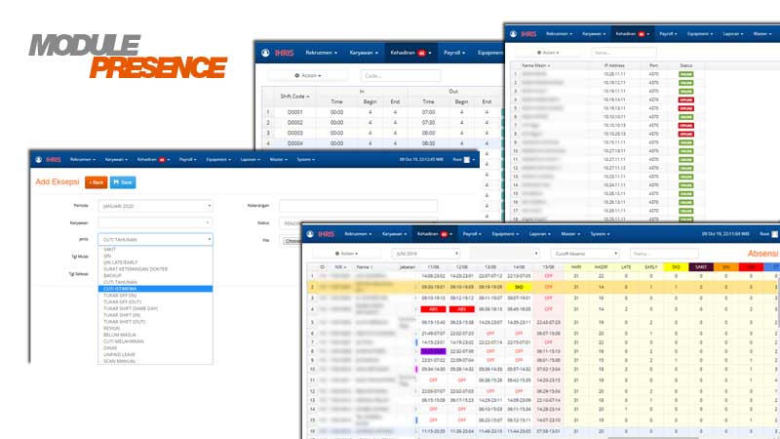Open Kehadiran menu in the shift code window

pyautogui.click(x=410, y=53)
